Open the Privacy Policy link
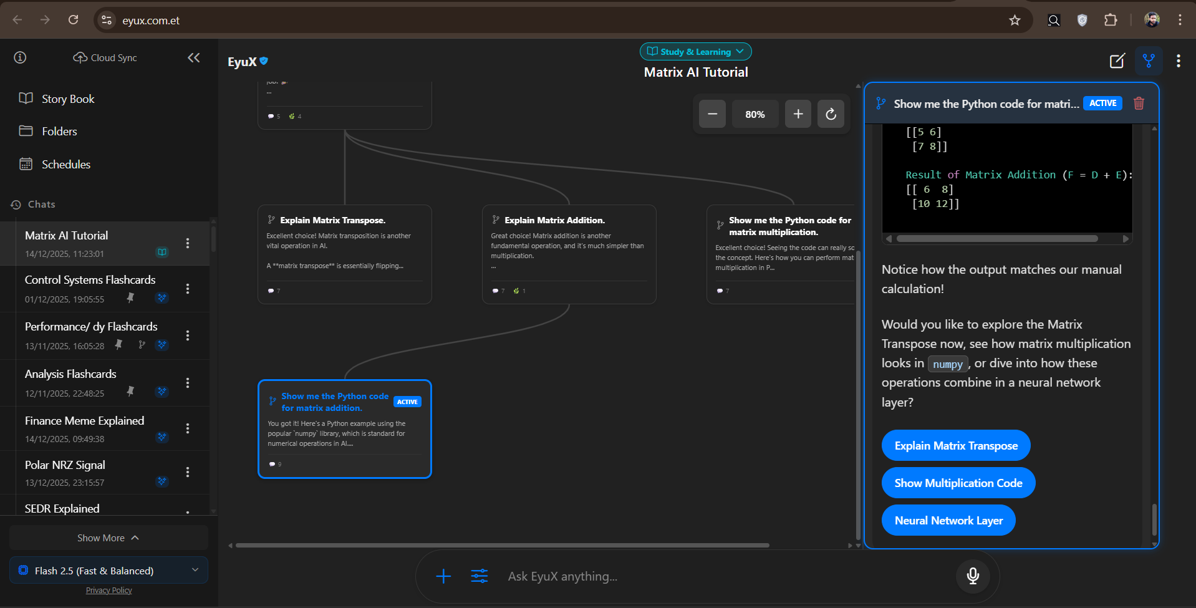The height and width of the screenshot is (608, 1196). [x=109, y=590]
